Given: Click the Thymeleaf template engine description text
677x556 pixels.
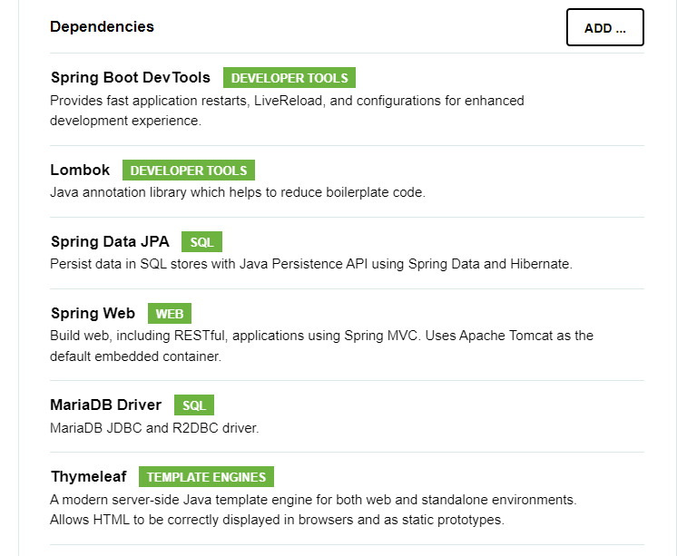Looking at the screenshot, I should pos(313,510).
